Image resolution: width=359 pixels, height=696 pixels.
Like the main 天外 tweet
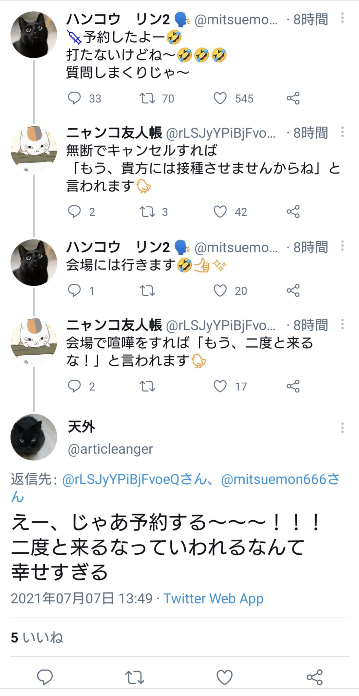(x=224, y=677)
